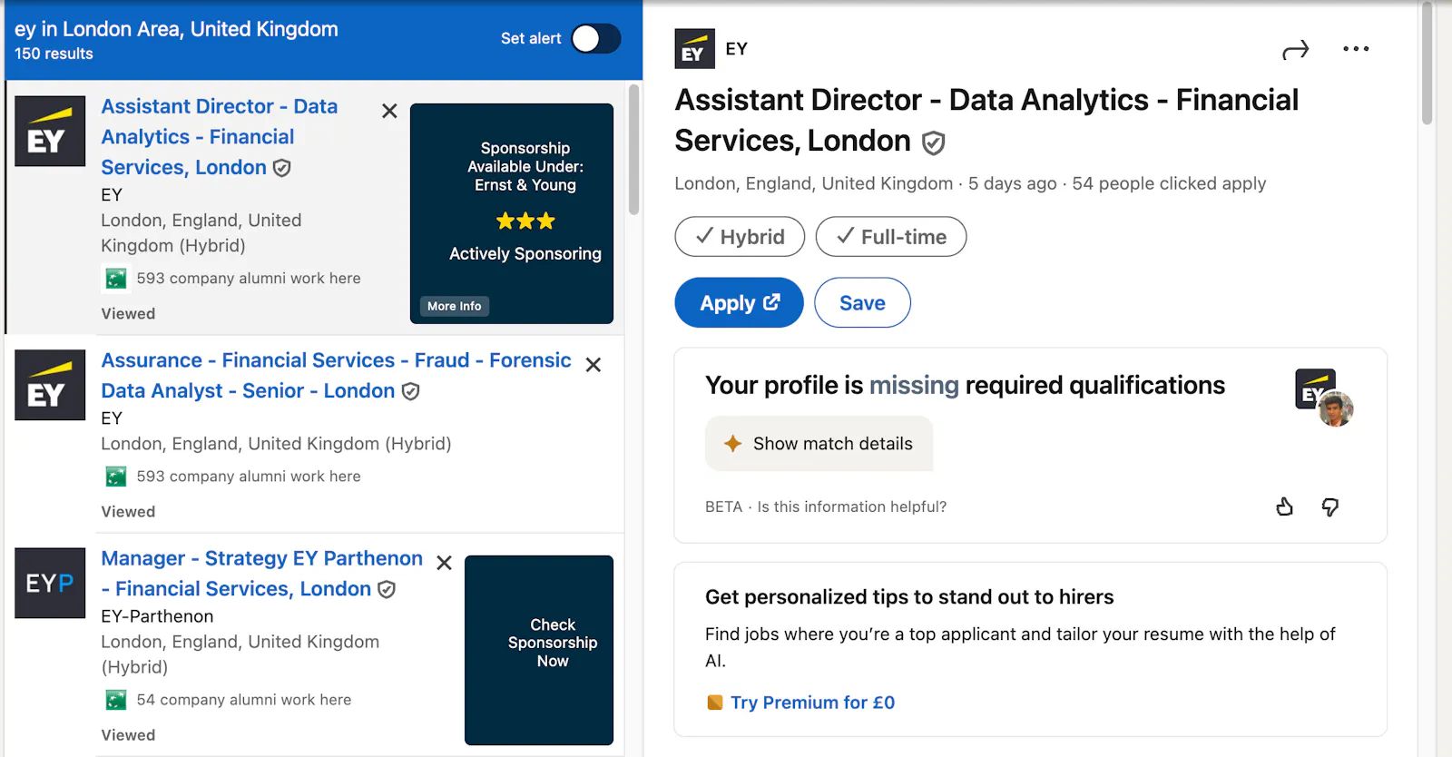
Task: Dismiss the Manager Strategy EY Parthenon listing
Action: 444,563
